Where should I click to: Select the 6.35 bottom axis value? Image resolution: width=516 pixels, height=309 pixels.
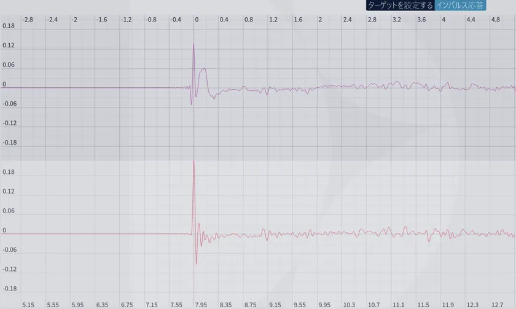pyautogui.click(x=102, y=305)
